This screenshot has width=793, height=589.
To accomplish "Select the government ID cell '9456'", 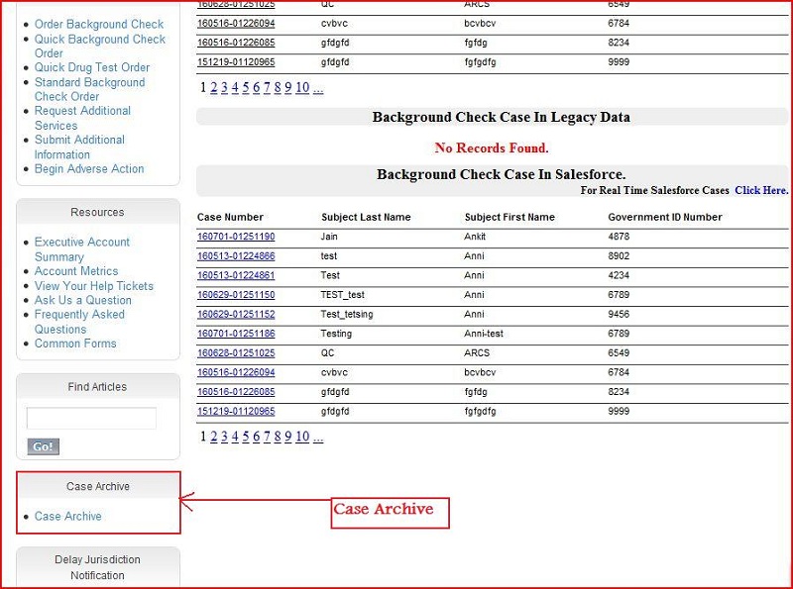I will 619,314.
